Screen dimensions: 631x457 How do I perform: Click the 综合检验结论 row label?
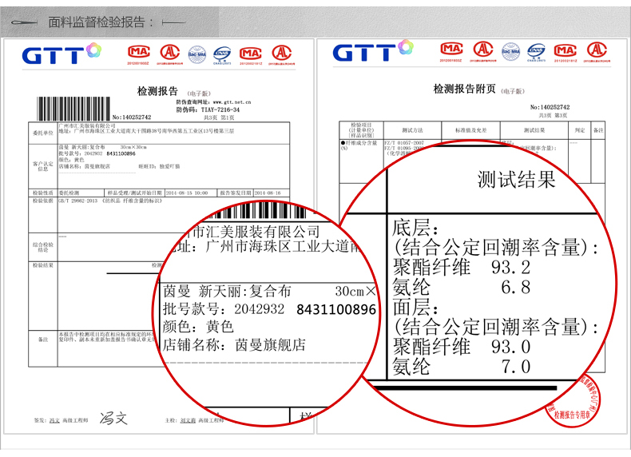[43, 247]
